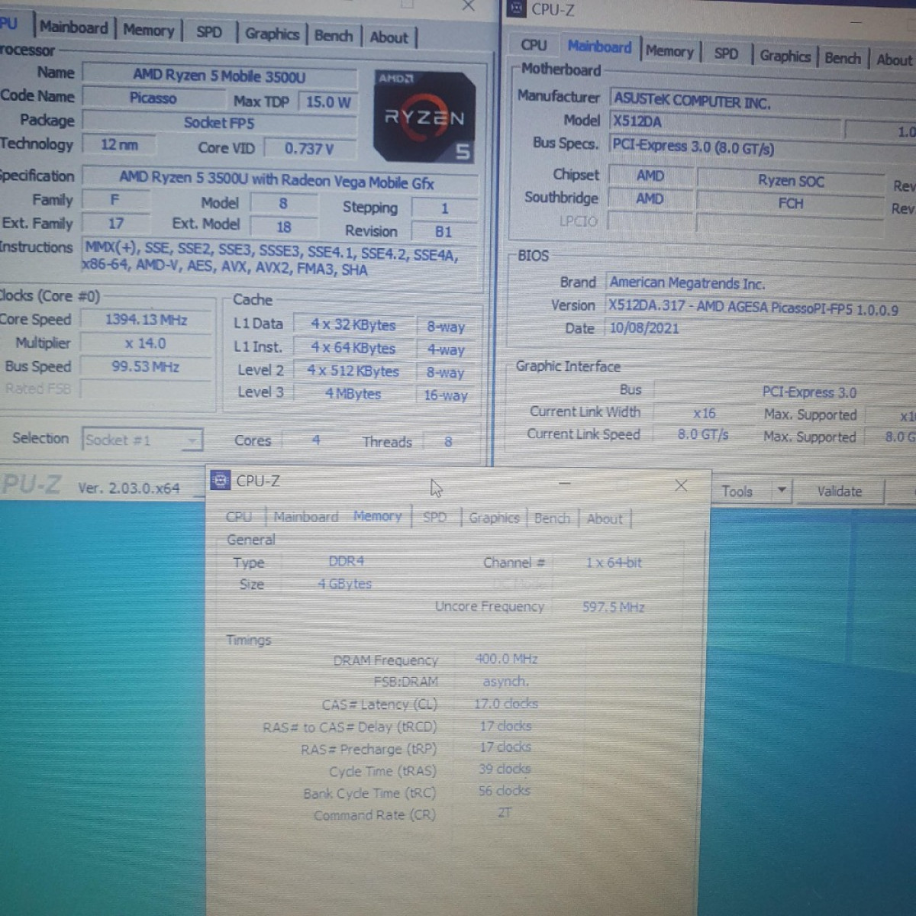Open Graphics tab in right CPU-Z window
Screen dimensions: 916x916
(x=785, y=56)
